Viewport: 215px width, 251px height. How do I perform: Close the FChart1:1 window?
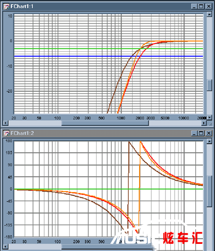(208, 7)
